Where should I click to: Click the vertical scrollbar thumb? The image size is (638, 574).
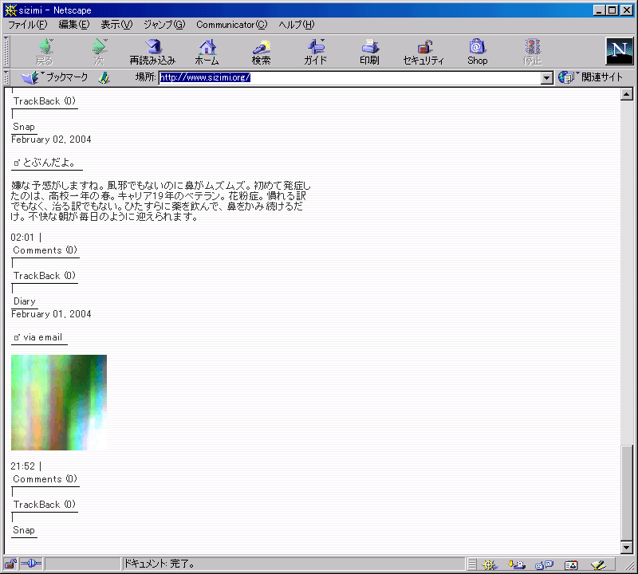[x=627, y=493]
